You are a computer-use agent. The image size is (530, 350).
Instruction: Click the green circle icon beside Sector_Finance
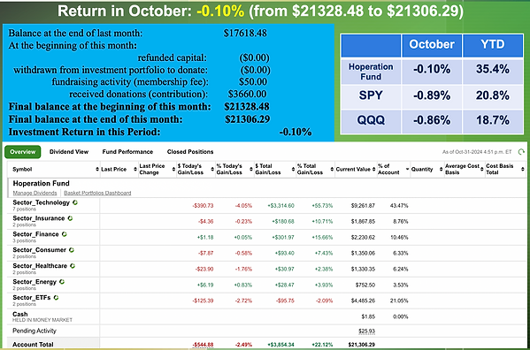tap(65, 234)
